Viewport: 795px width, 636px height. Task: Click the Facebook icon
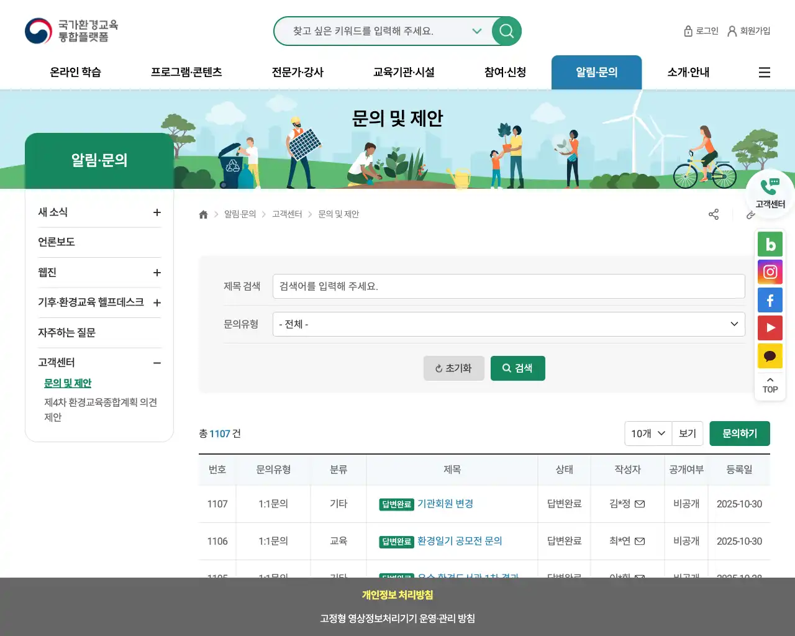pyautogui.click(x=770, y=300)
